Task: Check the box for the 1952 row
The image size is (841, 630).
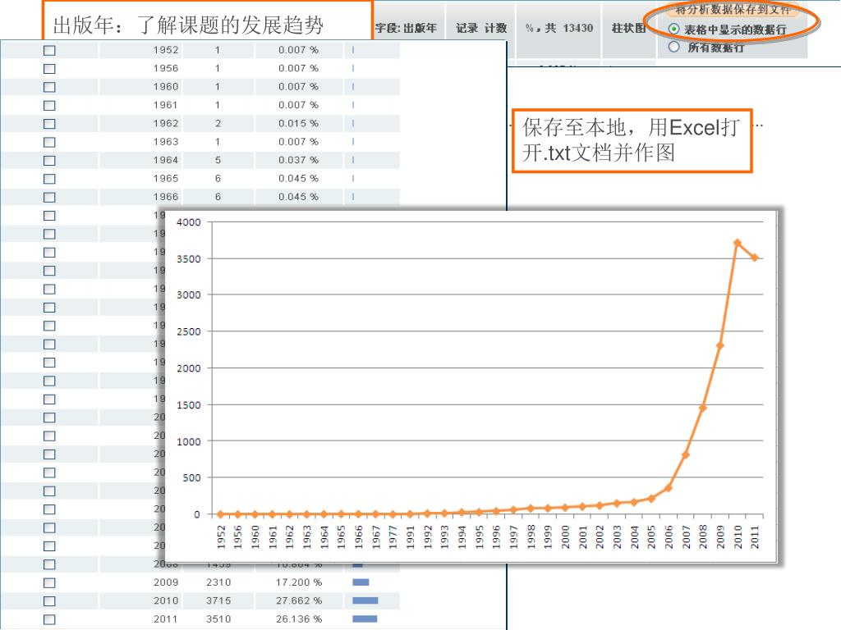Action: tap(49, 50)
